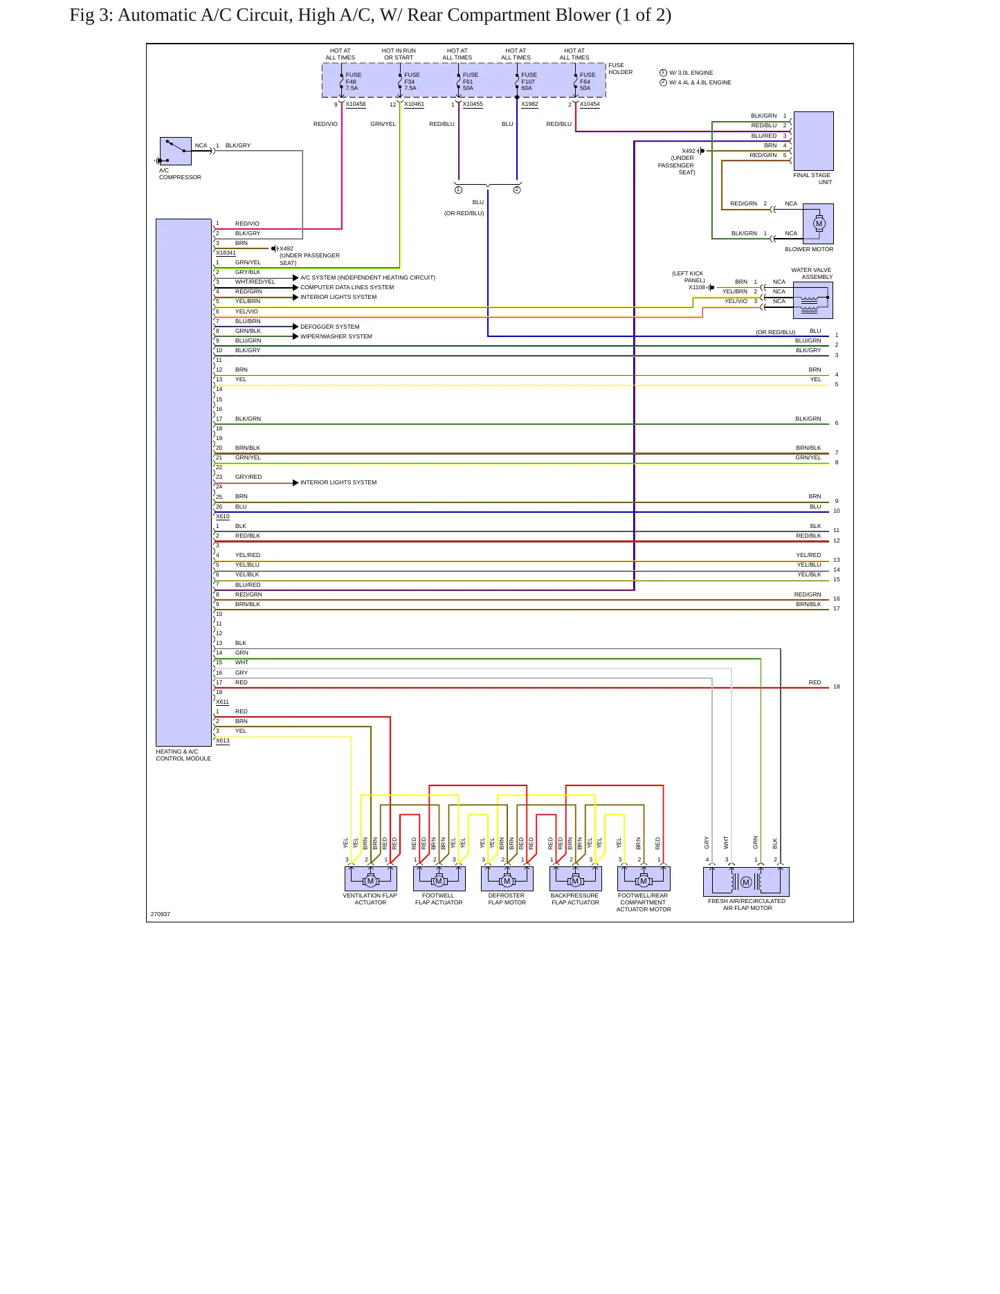
Task: Select the blower motor symbol
Action: [x=818, y=224]
